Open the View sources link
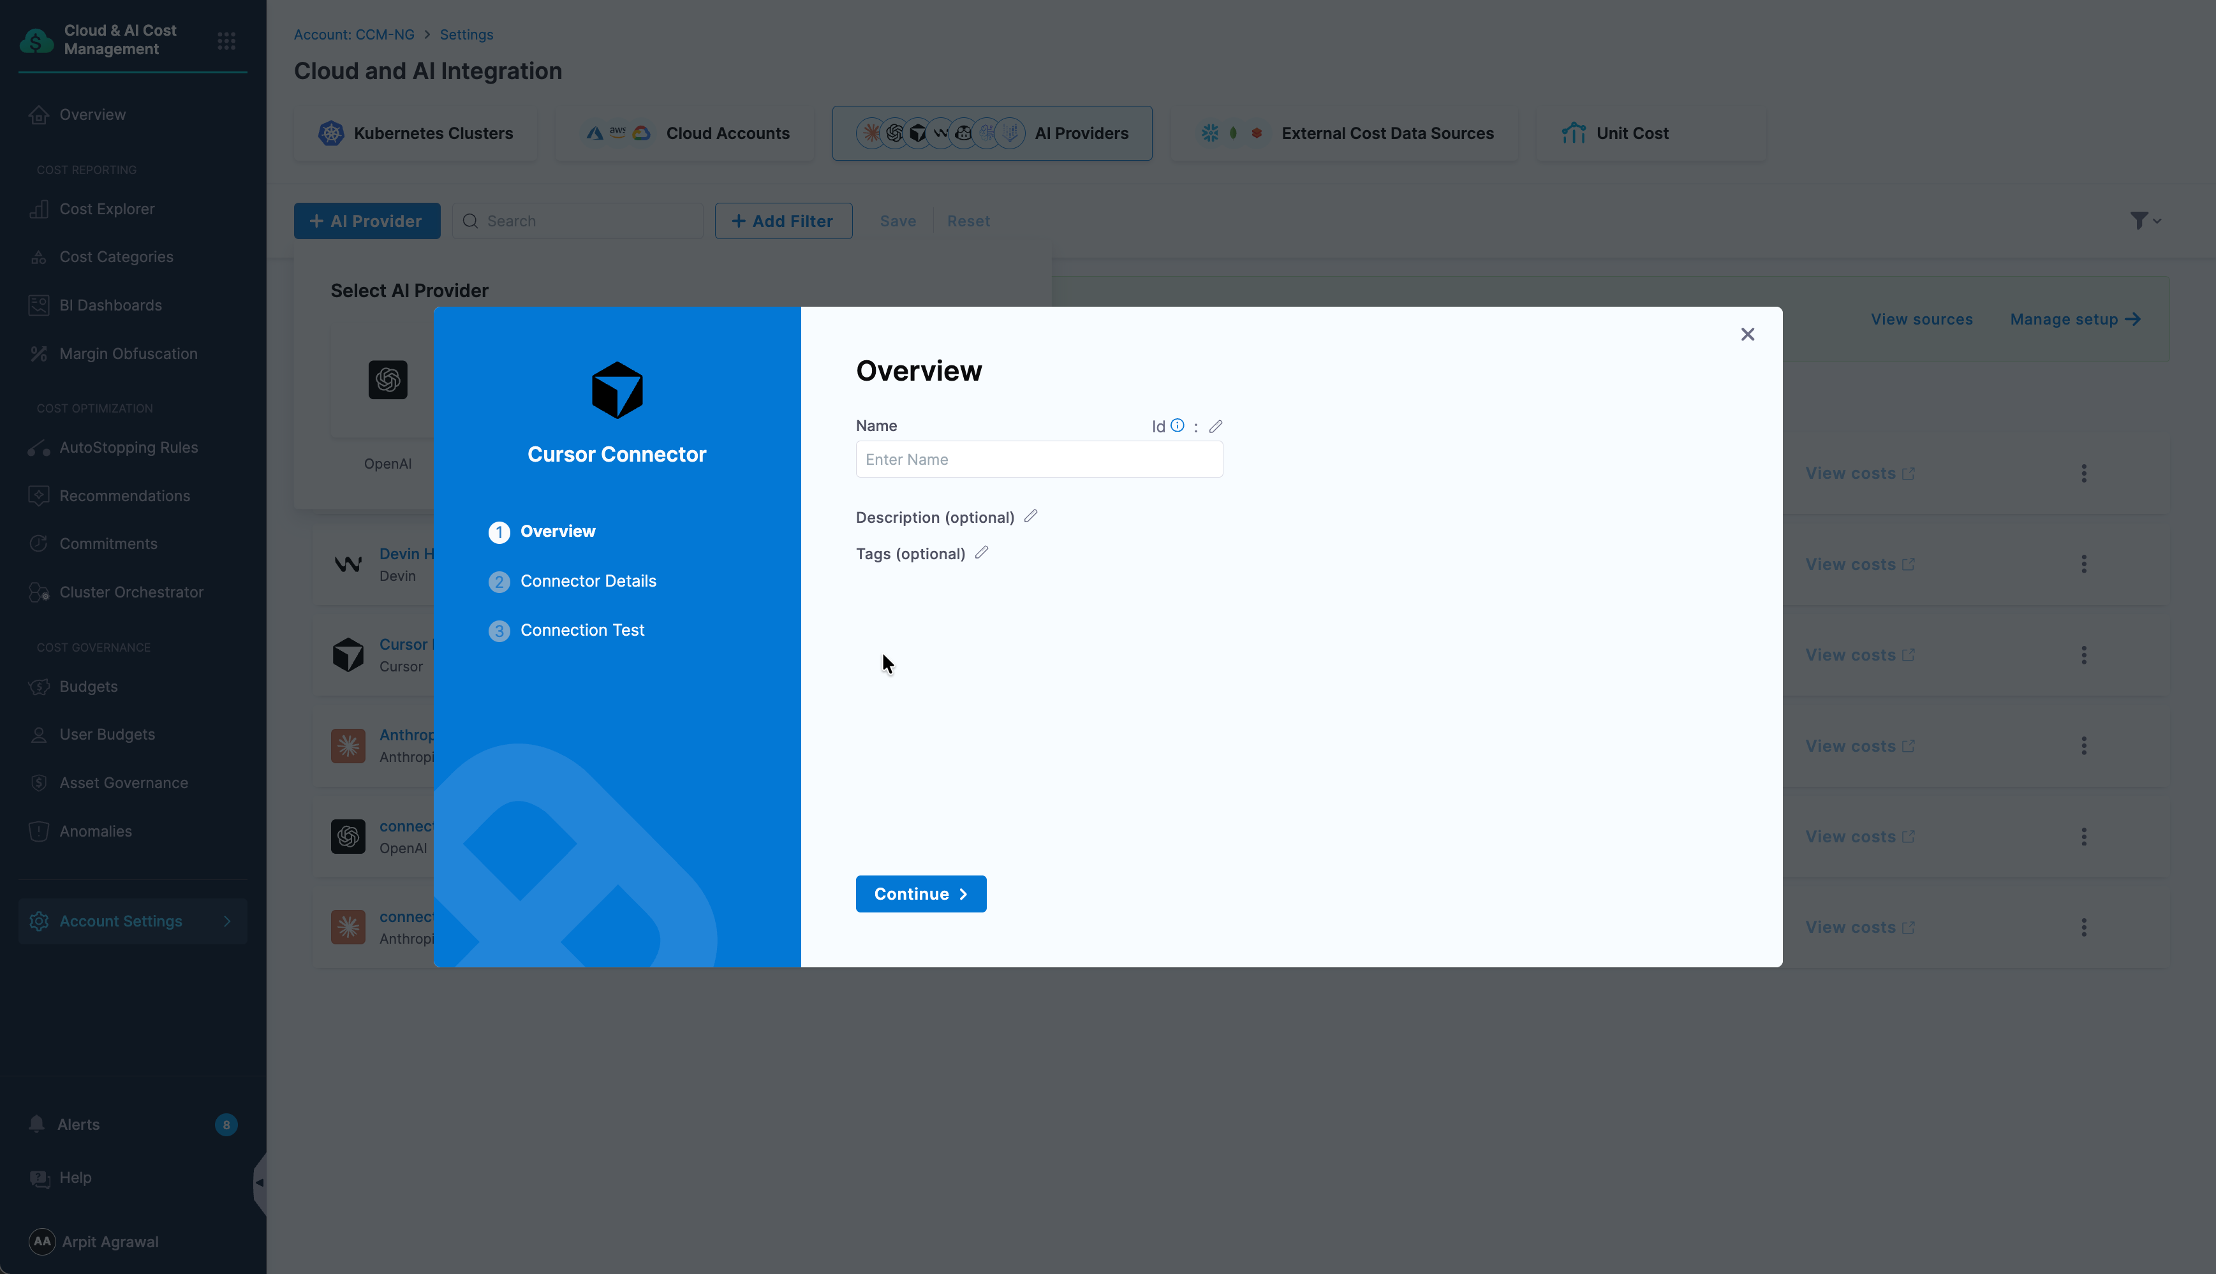 [x=1921, y=319]
